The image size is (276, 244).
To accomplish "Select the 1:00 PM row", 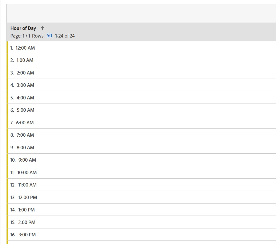I will (x=141, y=210).
